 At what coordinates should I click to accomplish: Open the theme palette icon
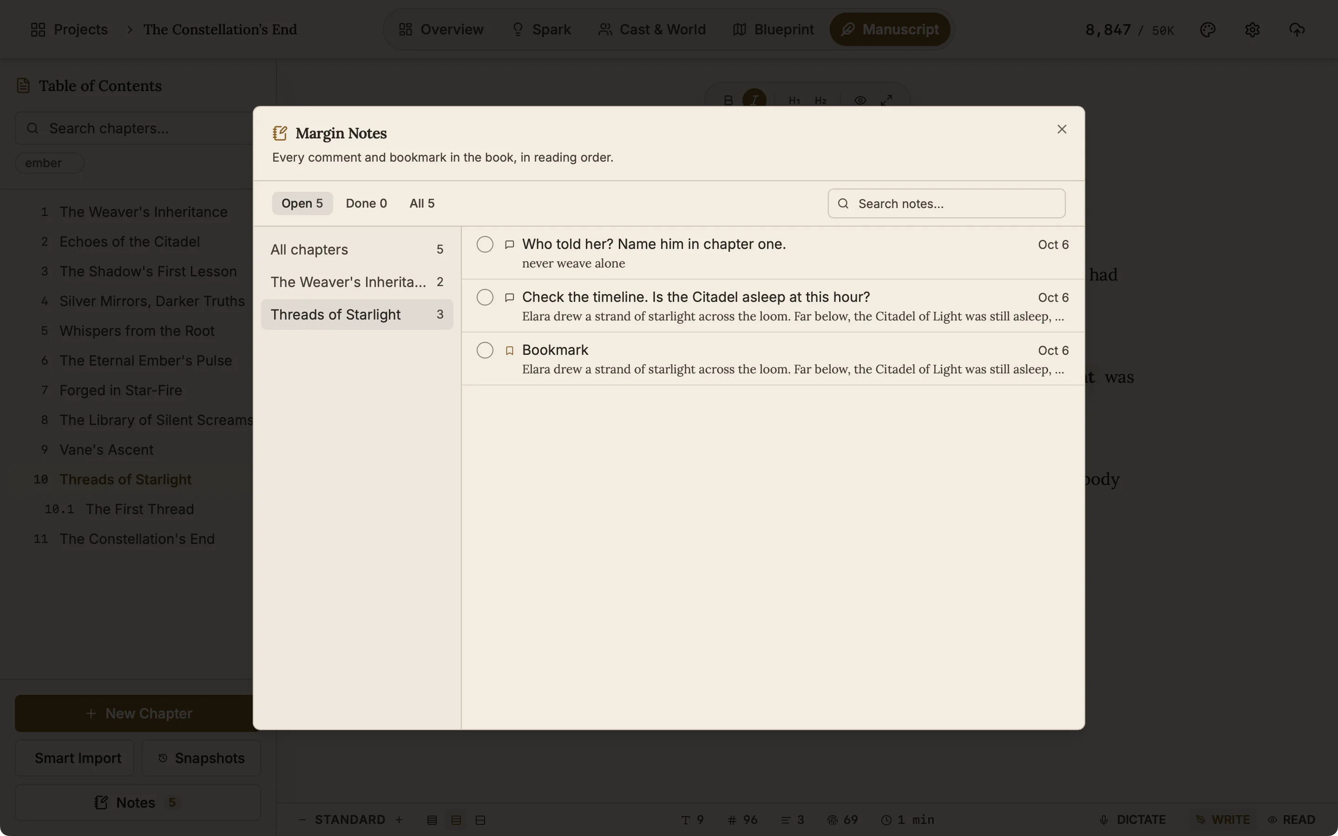(x=1207, y=29)
